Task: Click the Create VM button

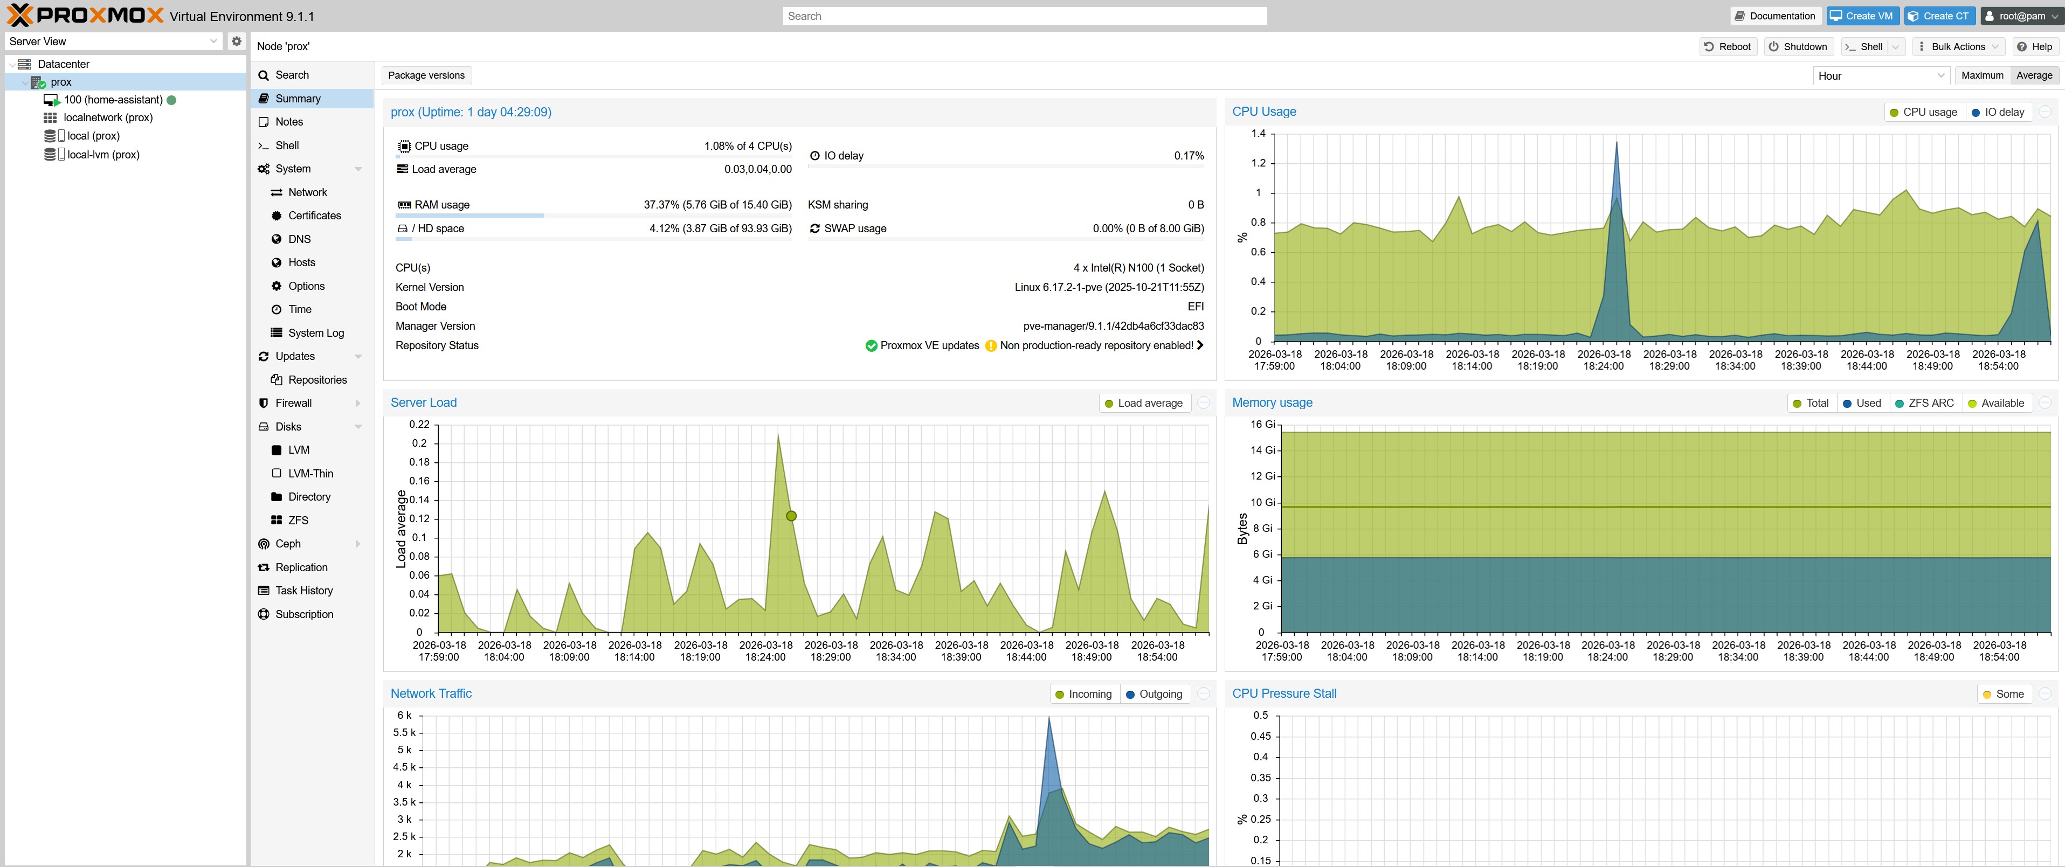Action: click(x=1862, y=16)
